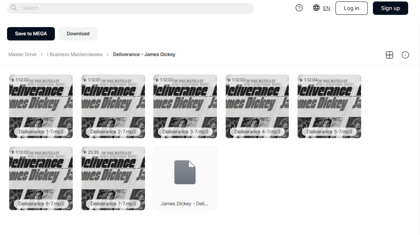This screenshot has width=420, height=235.
Task: Open Deliverance 6-7.mp3 thumbnail
Action: tap(41, 179)
